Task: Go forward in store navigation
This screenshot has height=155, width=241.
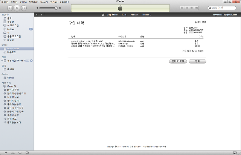Action: click(x=42, y=15)
